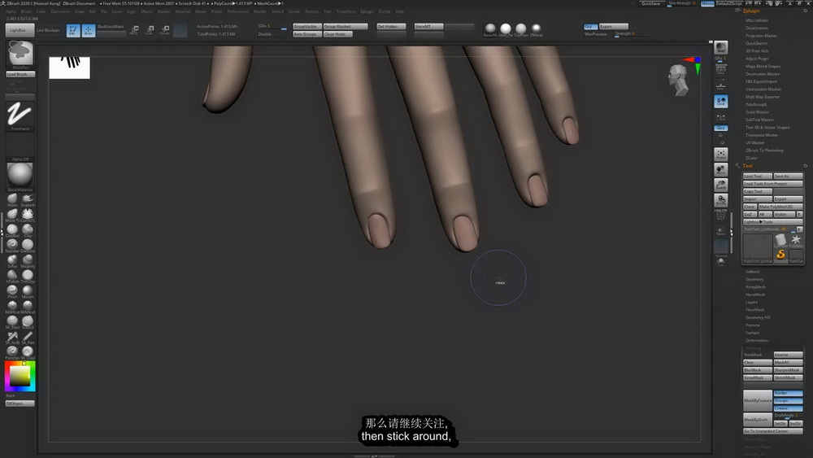Click the Move view icon on right shelf

point(720,169)
